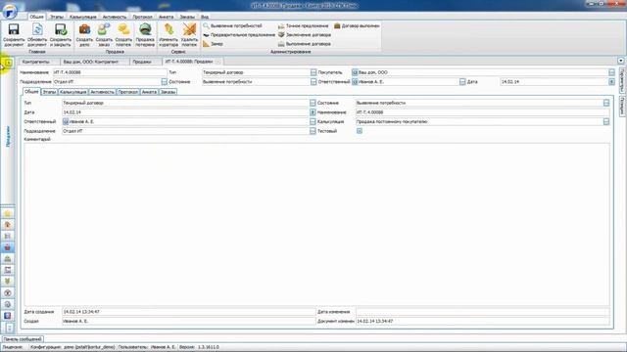Open Тип dropdown inside the Общие tab

click(x=313, y=103)
